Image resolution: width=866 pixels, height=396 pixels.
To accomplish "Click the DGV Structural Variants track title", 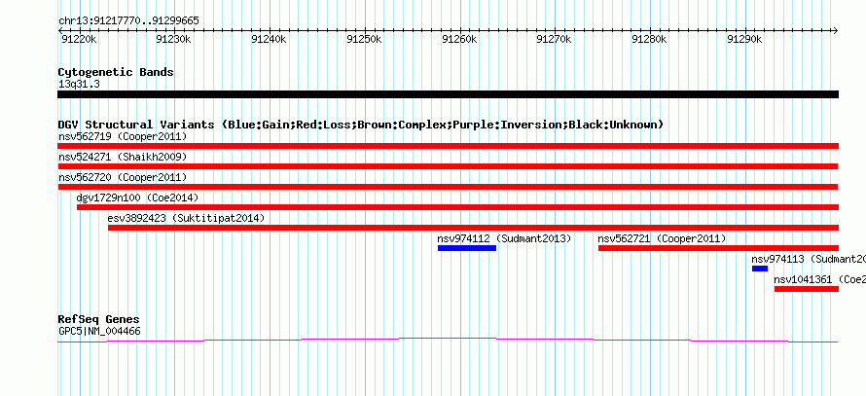I will (x=361, y=125).
